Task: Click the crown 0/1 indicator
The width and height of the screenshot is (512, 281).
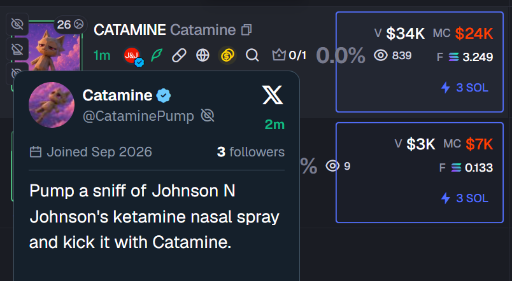Action: click(x=289, y=55)
